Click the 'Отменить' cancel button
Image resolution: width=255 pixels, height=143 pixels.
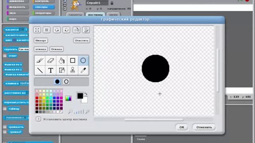click(x=204, y=127)
